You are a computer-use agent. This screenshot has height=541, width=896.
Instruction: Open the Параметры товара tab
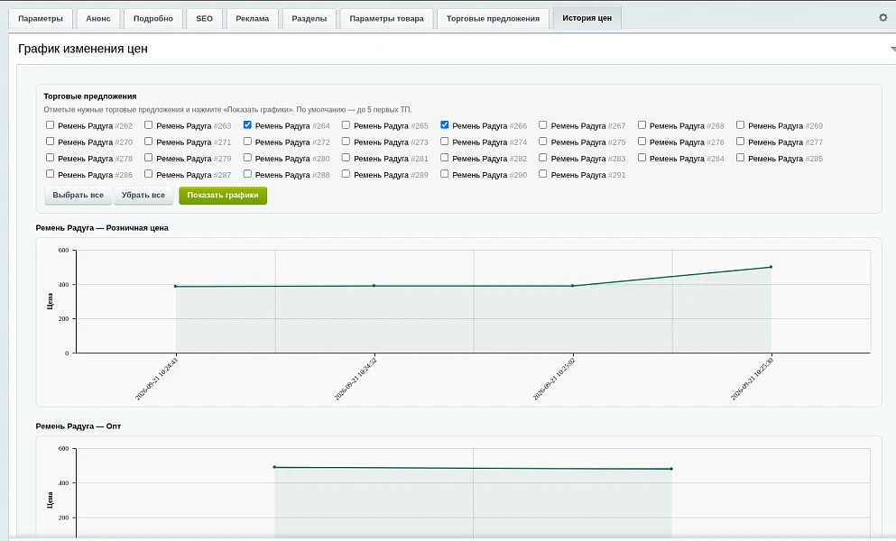(x=387, y=18)
